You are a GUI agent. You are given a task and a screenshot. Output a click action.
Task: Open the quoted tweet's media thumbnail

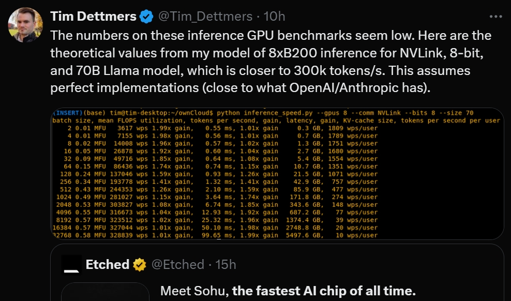point(106,292)
